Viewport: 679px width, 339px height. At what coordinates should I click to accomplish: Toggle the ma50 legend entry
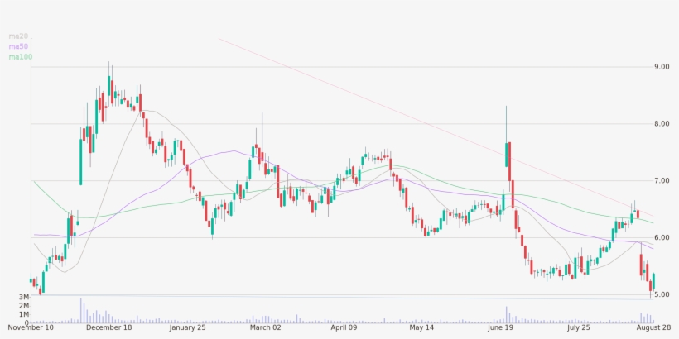click(x=17, y=46)
